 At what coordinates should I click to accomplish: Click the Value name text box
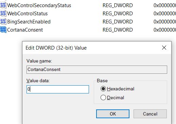pyautogui.click(x=97, y=70)
